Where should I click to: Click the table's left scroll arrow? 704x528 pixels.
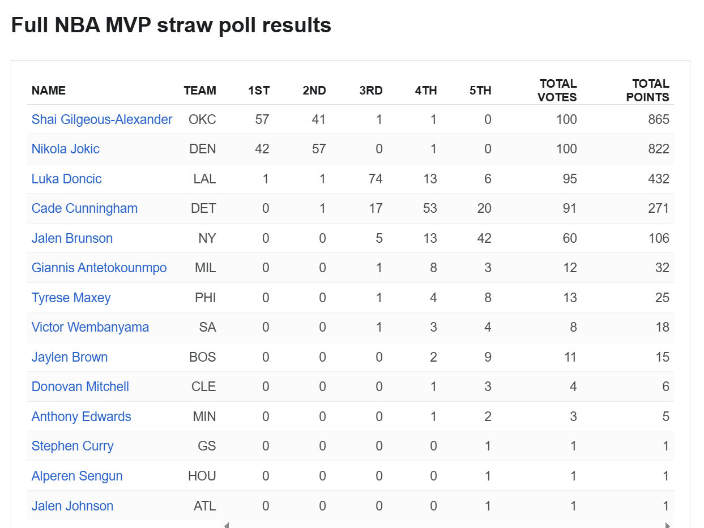coord(227,525)
